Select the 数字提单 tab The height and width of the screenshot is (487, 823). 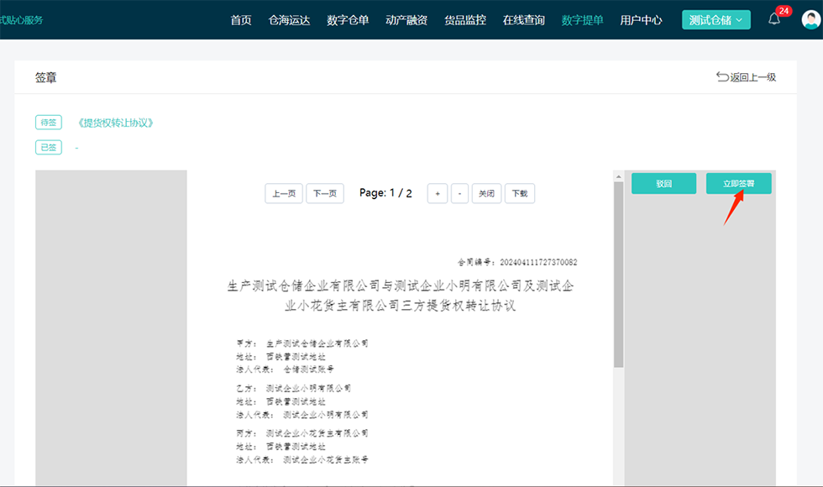pos(582,20)
